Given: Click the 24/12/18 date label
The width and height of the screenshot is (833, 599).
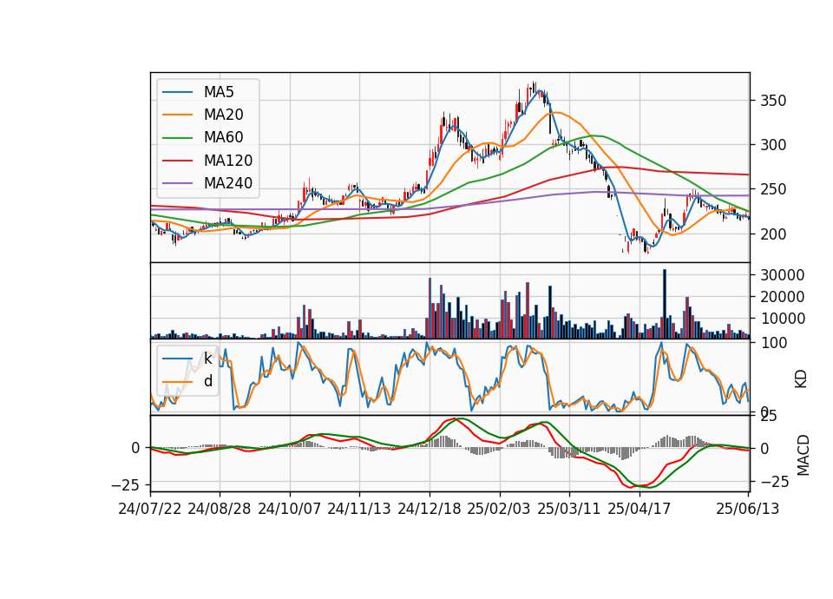Looking at the screenshot, I should click(x=430, y=509).
